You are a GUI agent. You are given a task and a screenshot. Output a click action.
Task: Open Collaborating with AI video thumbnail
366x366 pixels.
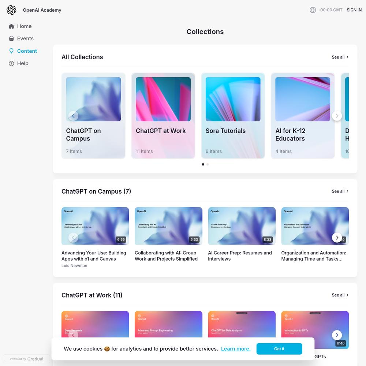tap(168, 226)
